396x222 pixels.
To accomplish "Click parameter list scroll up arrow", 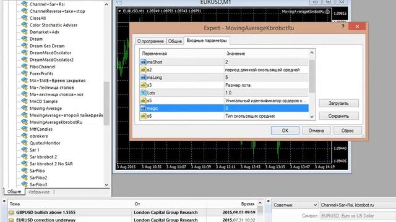I will [x=312, y=52].
